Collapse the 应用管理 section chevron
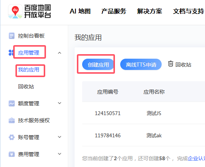The width and height of the screenshot is (205, 167). [60, 53]
